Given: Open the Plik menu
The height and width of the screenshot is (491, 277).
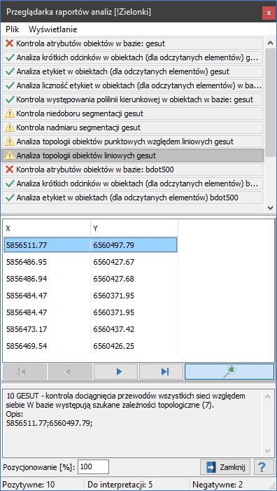Looking at the screenshot, I should pyautogui.click(x=13, y=29).
